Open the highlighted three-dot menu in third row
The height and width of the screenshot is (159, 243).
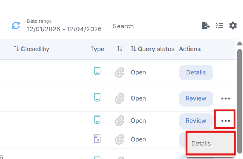(x=225, y=121)
